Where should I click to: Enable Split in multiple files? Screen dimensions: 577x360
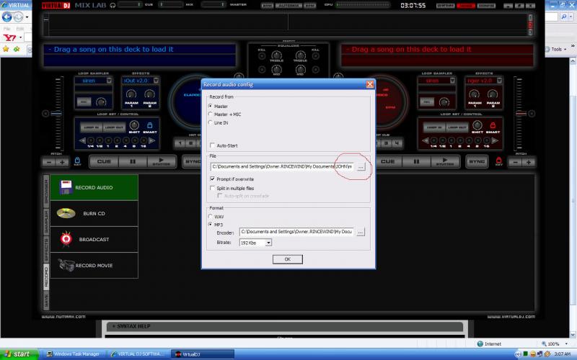[x=212, y=188]
